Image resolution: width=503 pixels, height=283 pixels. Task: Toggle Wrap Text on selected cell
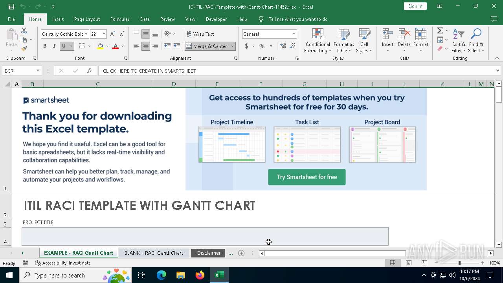[x=200, y=34]
